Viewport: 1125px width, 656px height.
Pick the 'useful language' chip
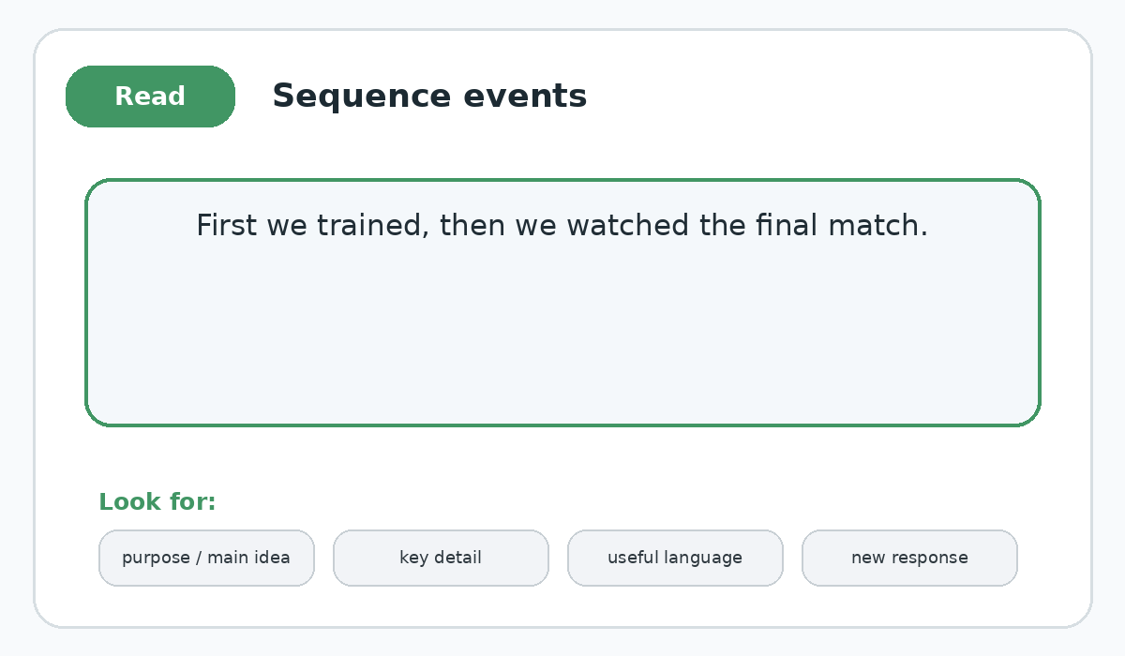tap(675, 558)
